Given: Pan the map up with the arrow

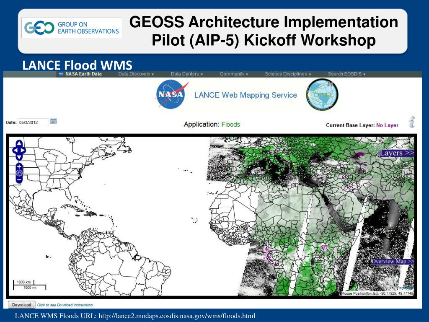Looking at the screenshot, I should pos(19,143).
